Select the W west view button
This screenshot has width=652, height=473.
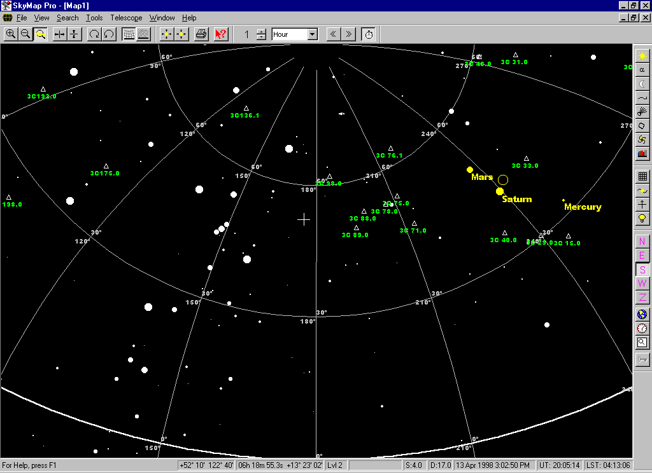point(642,284)
